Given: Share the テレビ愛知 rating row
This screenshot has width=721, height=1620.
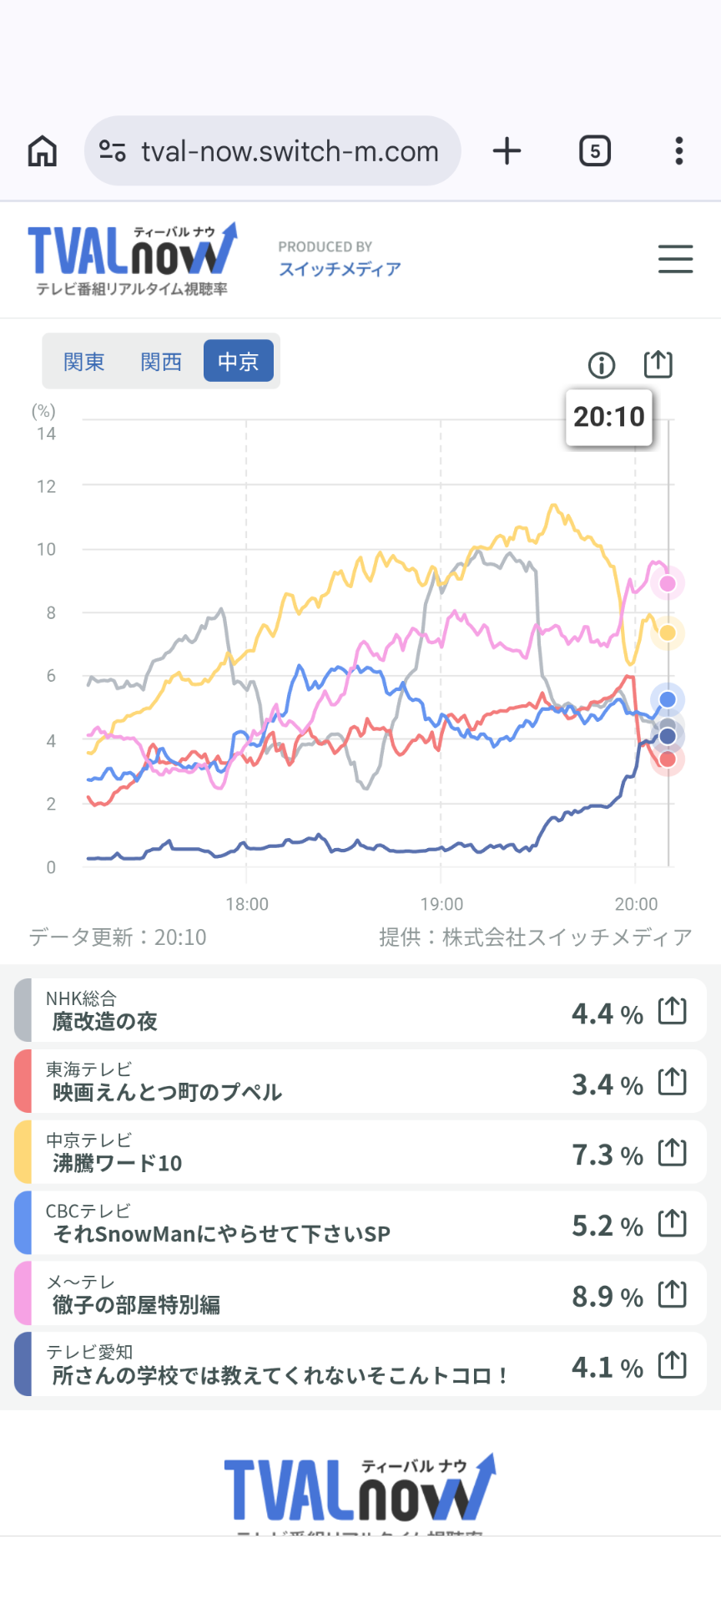Looking at the screenshot, I should tap(672, 1366).
